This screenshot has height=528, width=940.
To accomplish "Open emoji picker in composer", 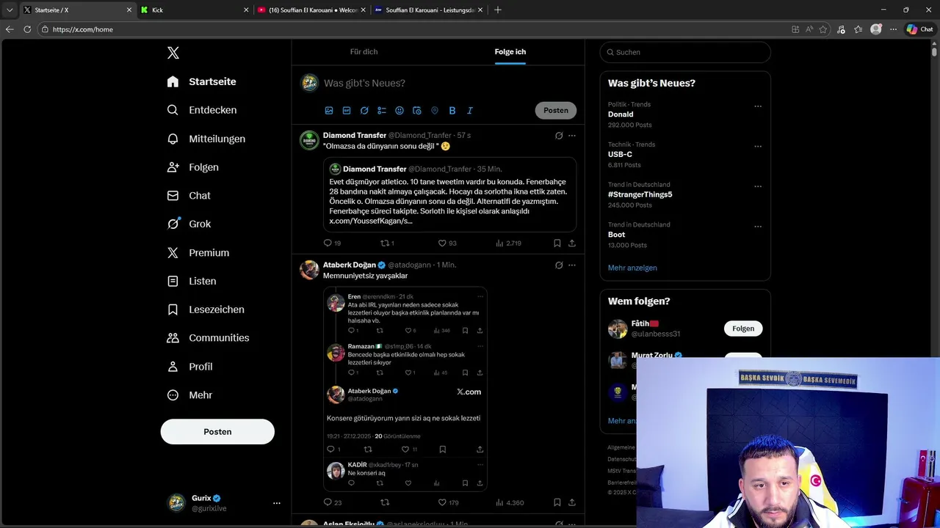I will [399, 111].
